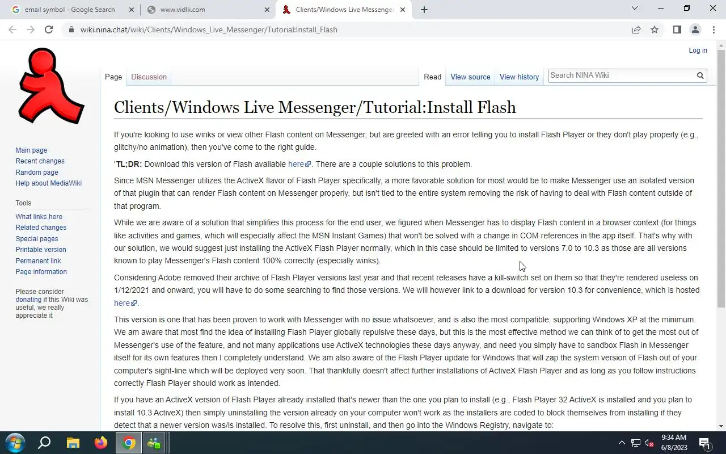
Task: Click the 'here' link after 'which is hosted'
Action: tap(125, 303)
